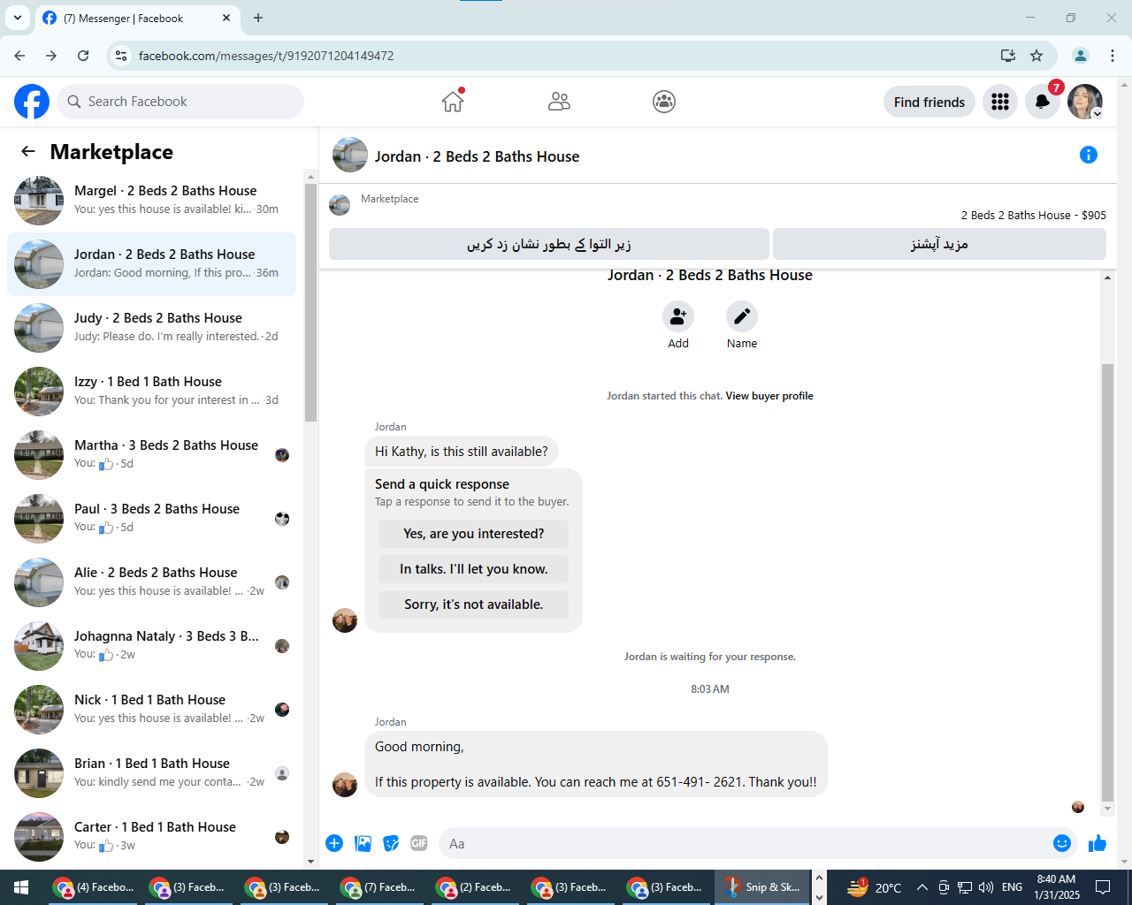The height and width of the screenshot is (905, 1132).
Task: Send 'Yes, are you interested?' quick response
Action: [473, 534]
